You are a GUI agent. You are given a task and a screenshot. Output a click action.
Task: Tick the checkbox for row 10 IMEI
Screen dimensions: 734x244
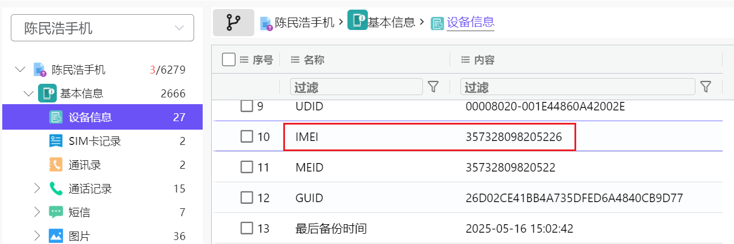click(x=246, y=136)
